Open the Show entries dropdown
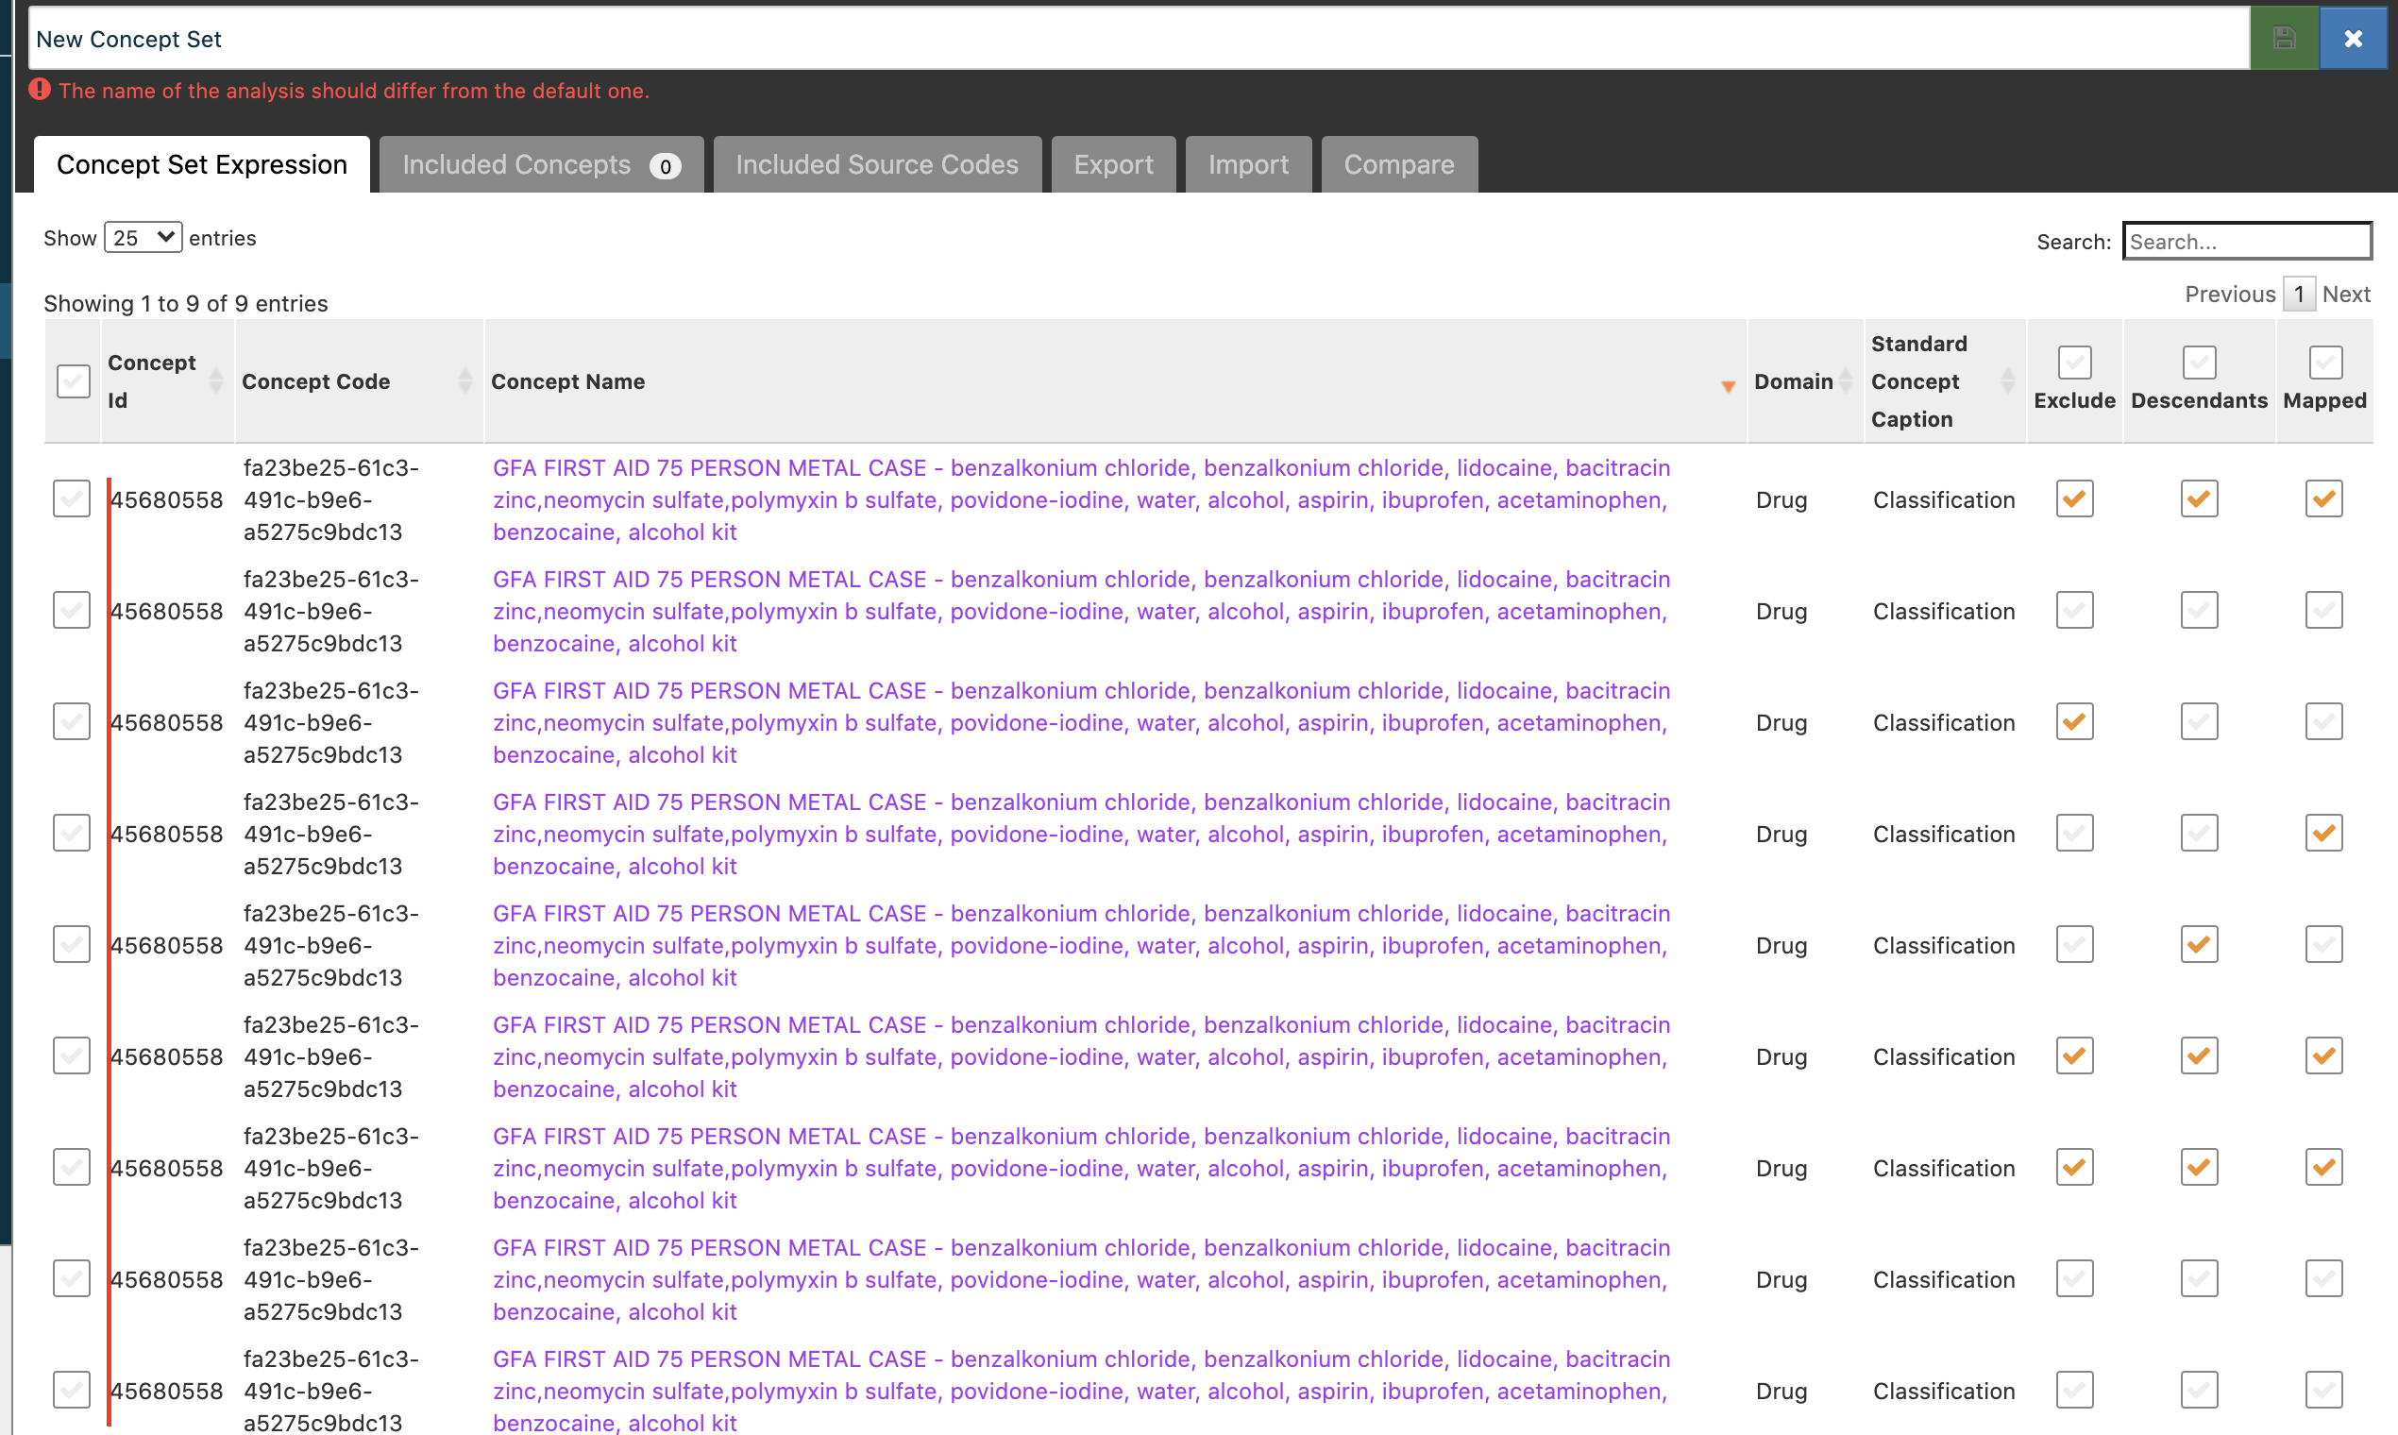Viewport: 2398px width, 1435px height. (x=143, y=237)
